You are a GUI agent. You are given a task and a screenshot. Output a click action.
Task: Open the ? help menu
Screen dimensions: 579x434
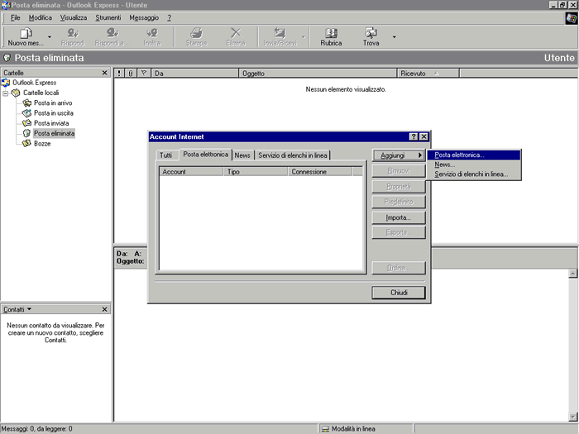pos(169,17)
